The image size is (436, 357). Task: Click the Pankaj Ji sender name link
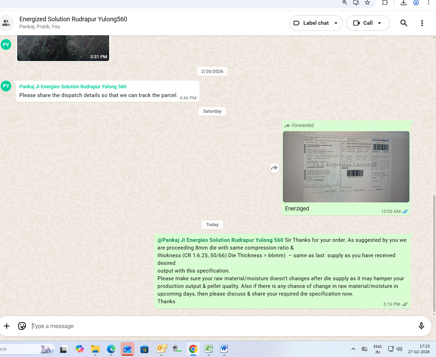pyautogui.click(x=73, y=87)
